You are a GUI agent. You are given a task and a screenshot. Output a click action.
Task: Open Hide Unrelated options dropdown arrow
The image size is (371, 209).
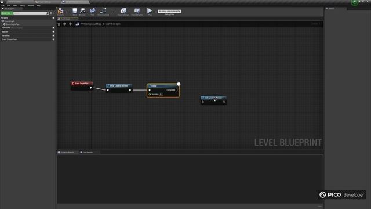point(112,12)
